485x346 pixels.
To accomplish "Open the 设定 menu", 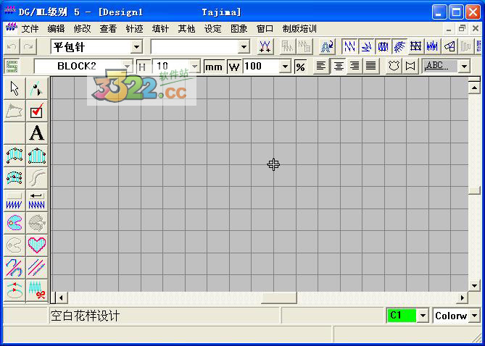I will [213, 29].
